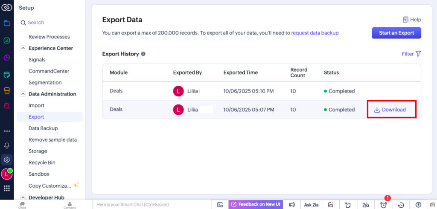Click the 10/06/2025 05:07 PM cell
Image resolution: width=437 pixels, height=209 pixels.
[x=249, y=110]
